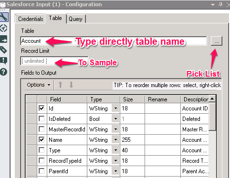230x178 pixels.
Task: Select the Output arrow icon in sidebar
Action: 4,39
